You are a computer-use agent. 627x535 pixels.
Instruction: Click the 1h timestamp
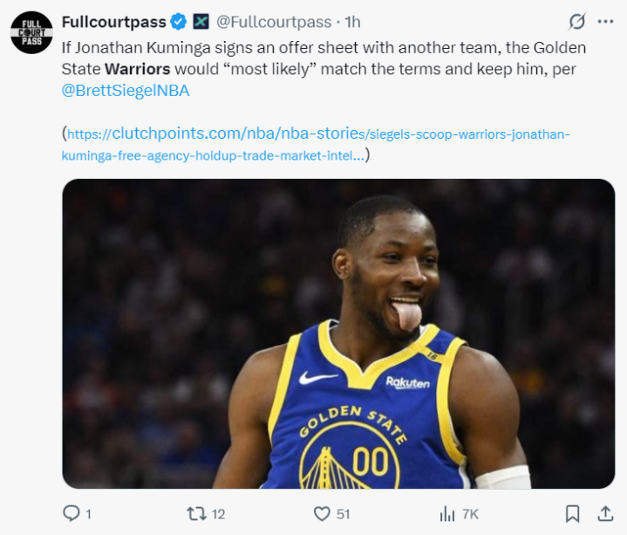352,22
